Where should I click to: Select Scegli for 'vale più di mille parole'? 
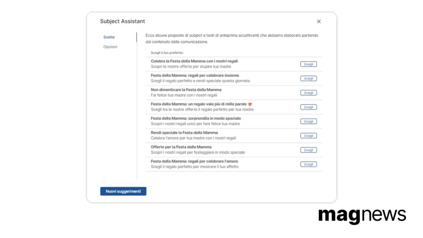point(308,107)
